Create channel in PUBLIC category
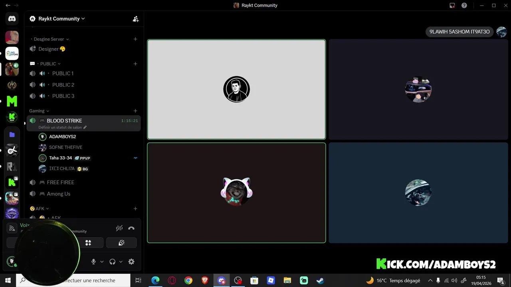 click(x=135, y=64)
